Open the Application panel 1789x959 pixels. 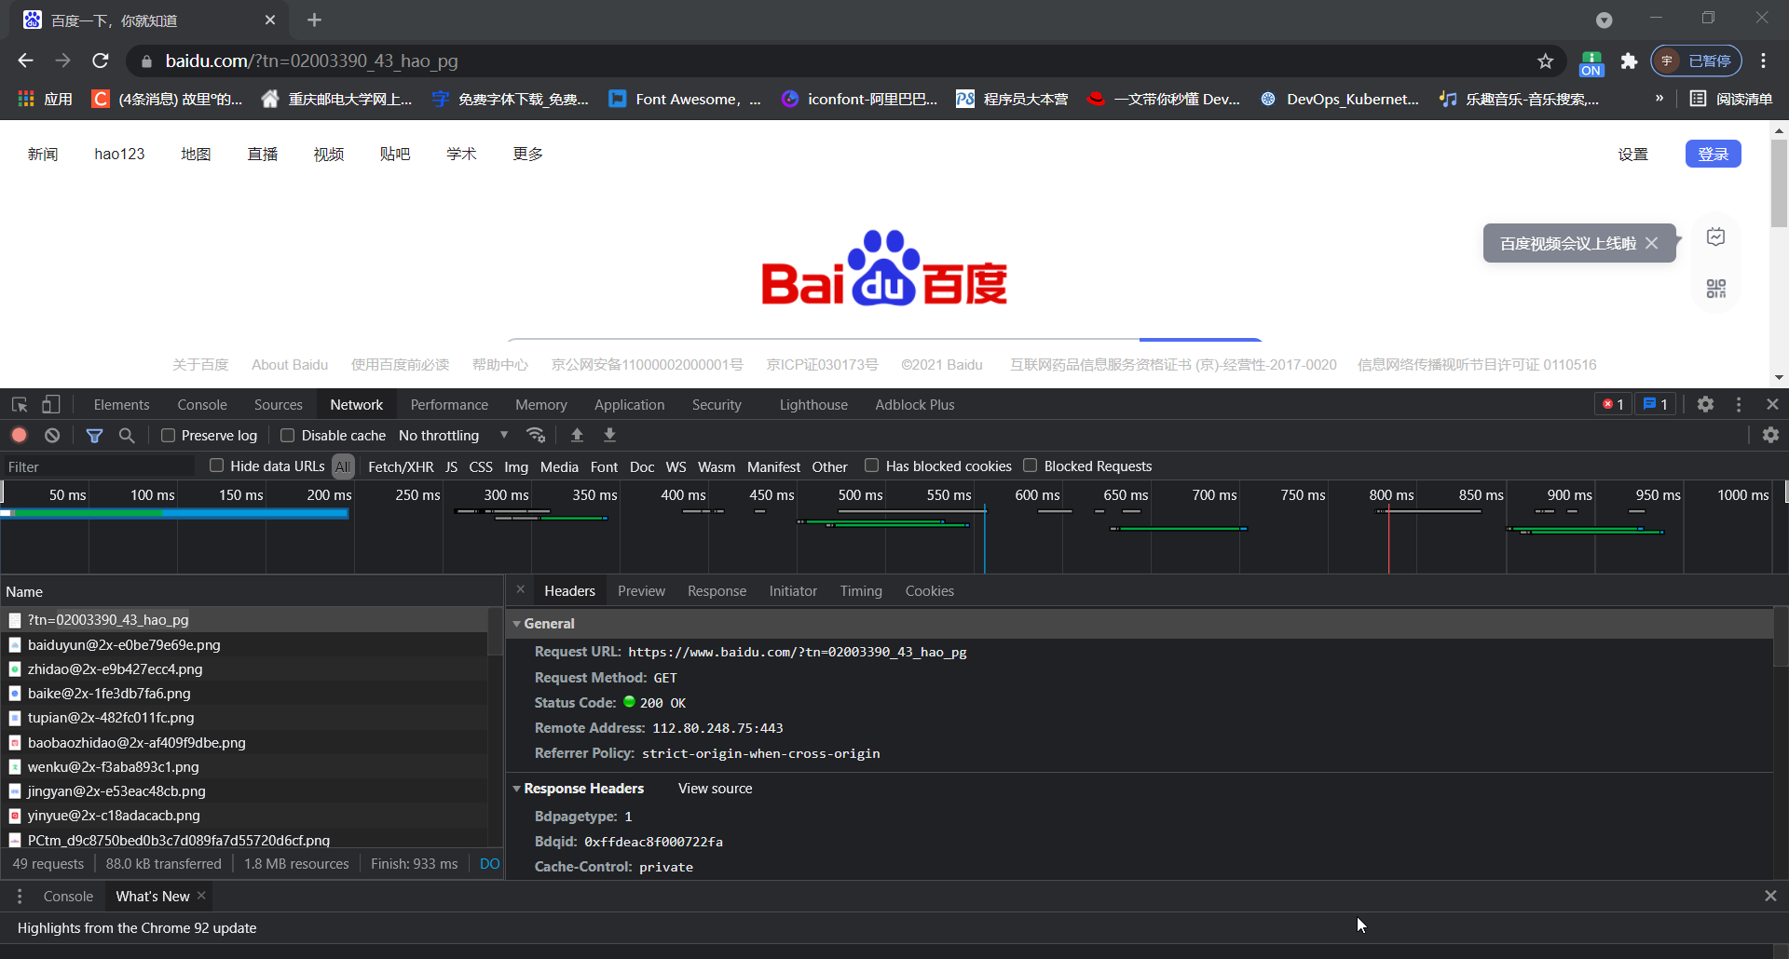[x=629, y=404]
